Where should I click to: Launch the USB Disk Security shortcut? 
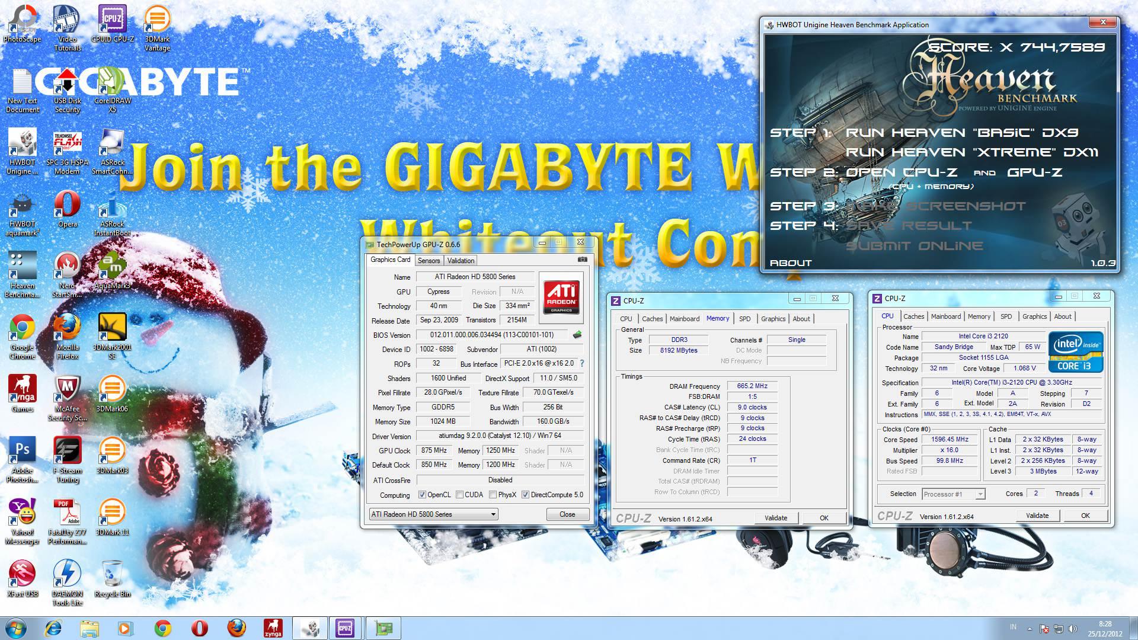point(68,91)
